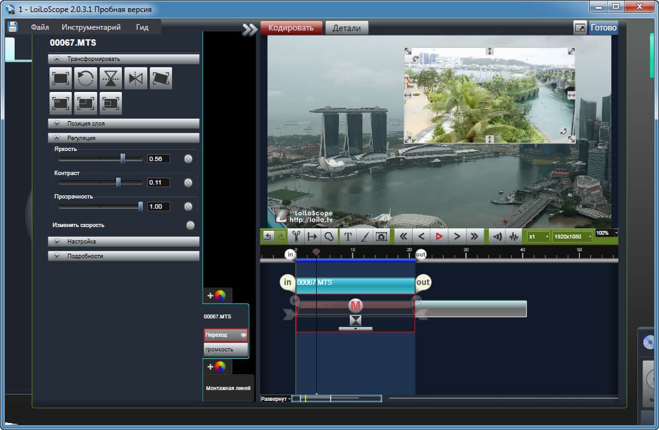
Task: Click the Прозрачность slider handle
Action: coord(140,206)
